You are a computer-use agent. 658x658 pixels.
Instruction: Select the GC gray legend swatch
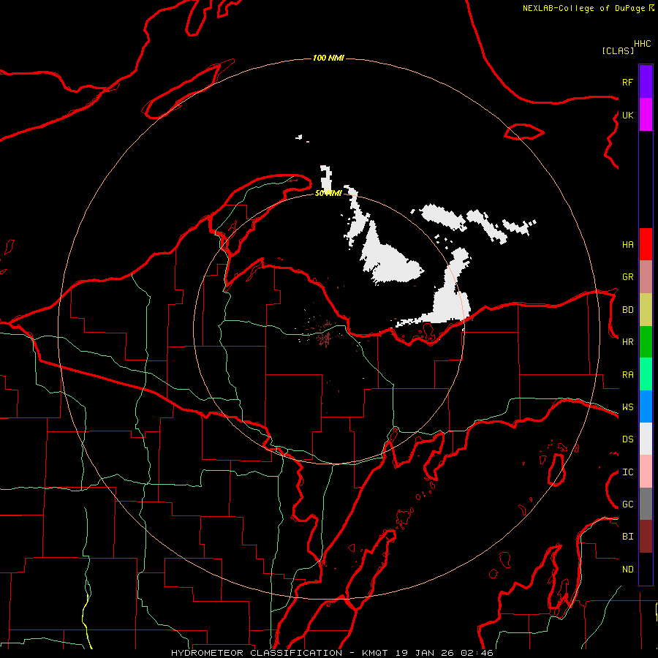[646, 504]
